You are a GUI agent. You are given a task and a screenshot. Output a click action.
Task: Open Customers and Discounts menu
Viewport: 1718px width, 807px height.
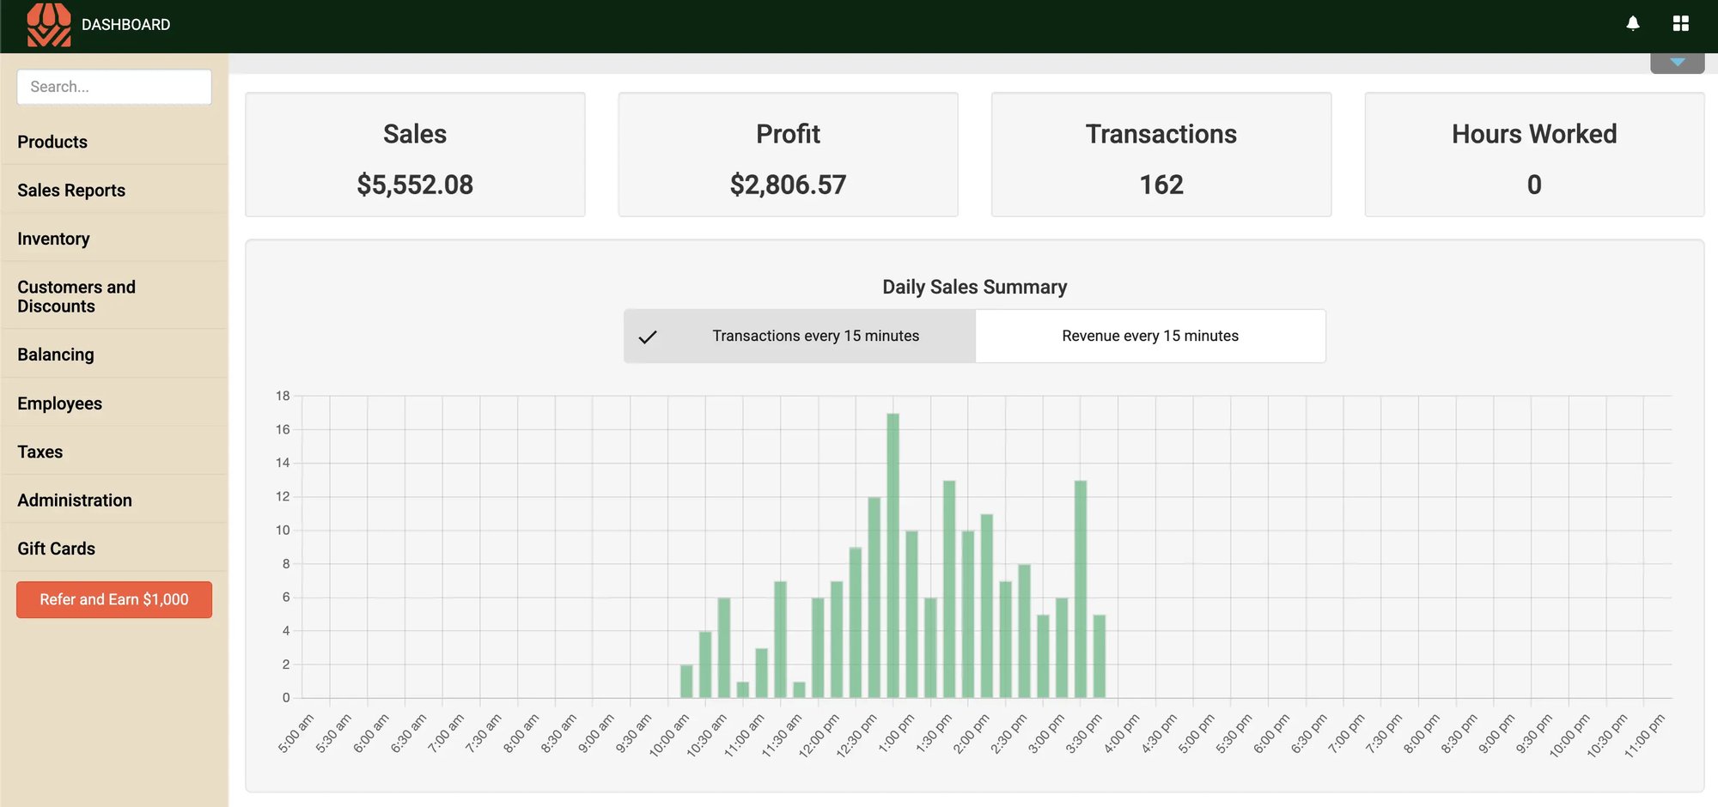pyautogui.click(x=76, y=296)
